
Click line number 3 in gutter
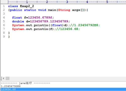point(4,14)
